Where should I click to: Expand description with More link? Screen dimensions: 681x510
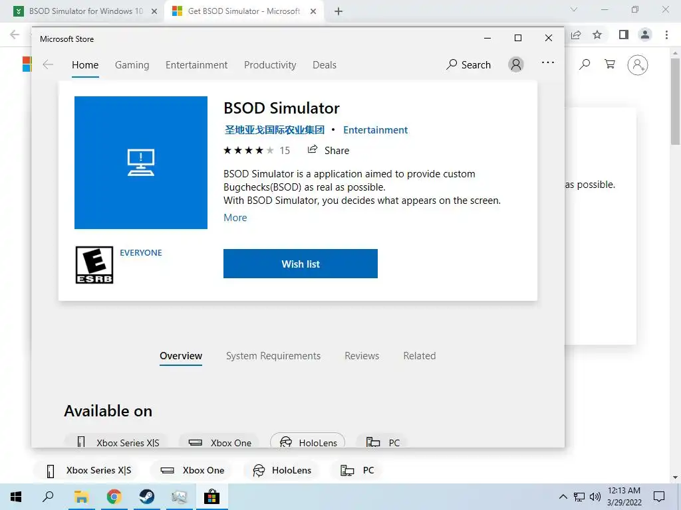pyautogui.click(x=235, y=218)
